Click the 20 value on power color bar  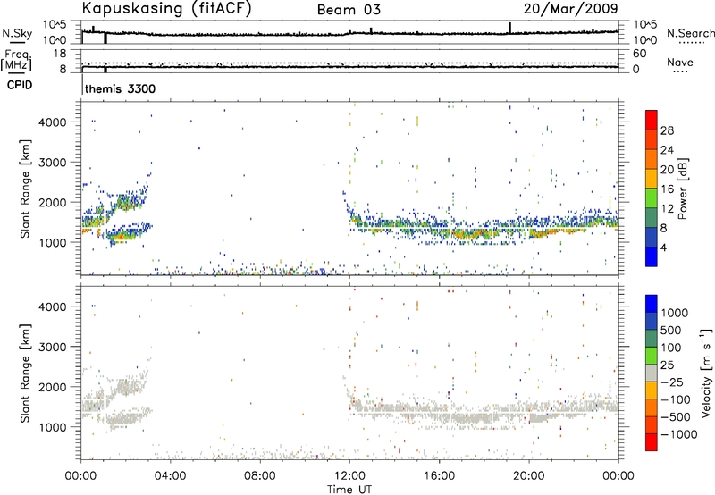[667, 170]
